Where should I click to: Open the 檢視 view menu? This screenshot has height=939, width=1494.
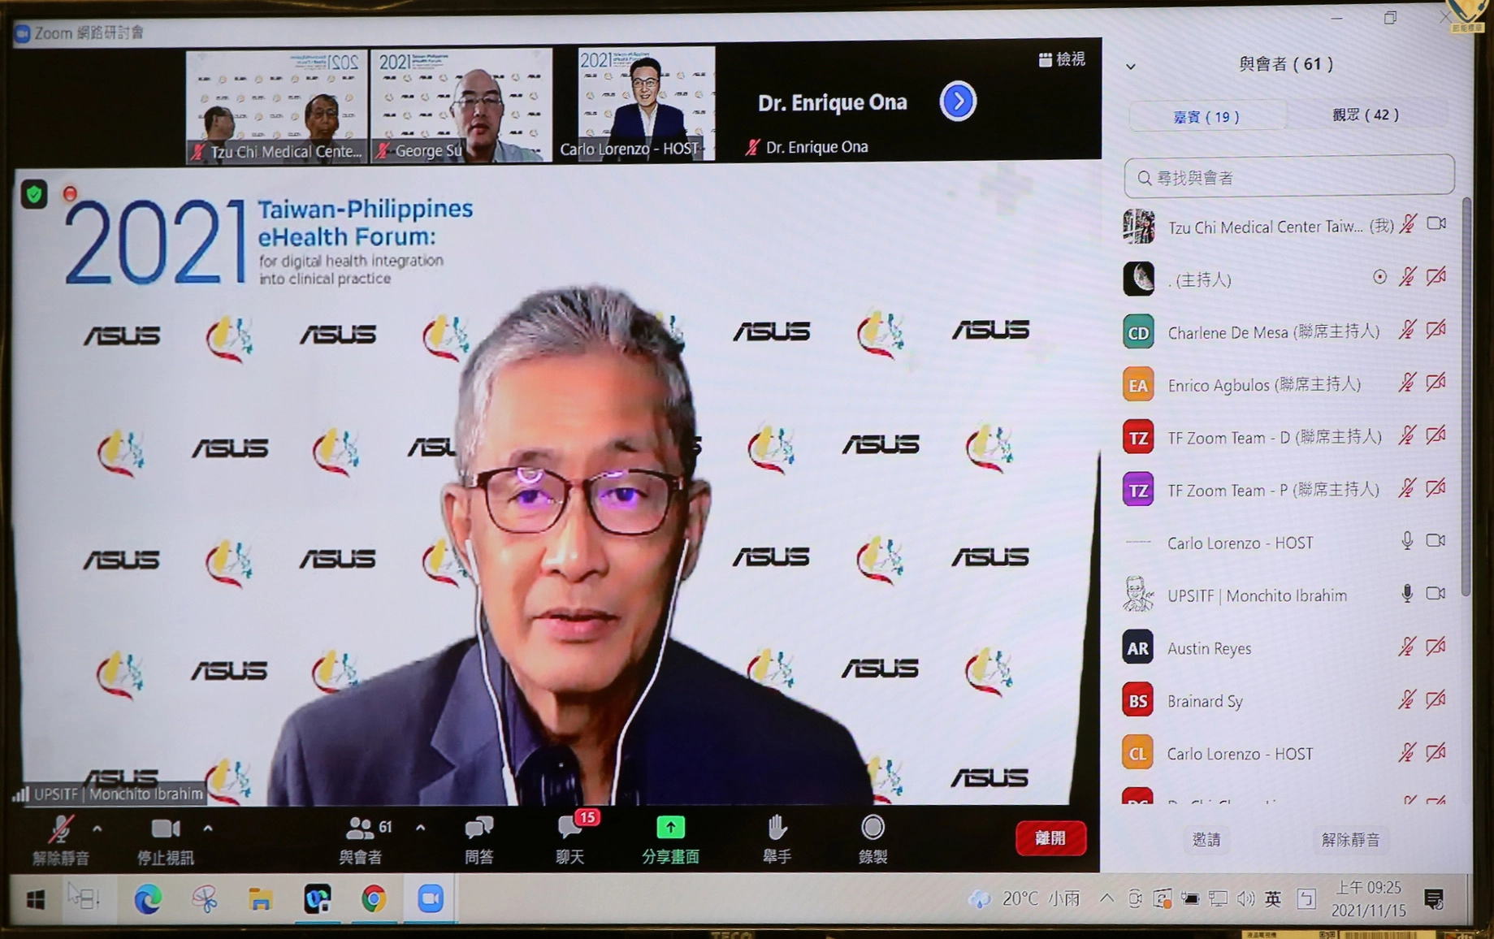click(x=1062, y=59)
